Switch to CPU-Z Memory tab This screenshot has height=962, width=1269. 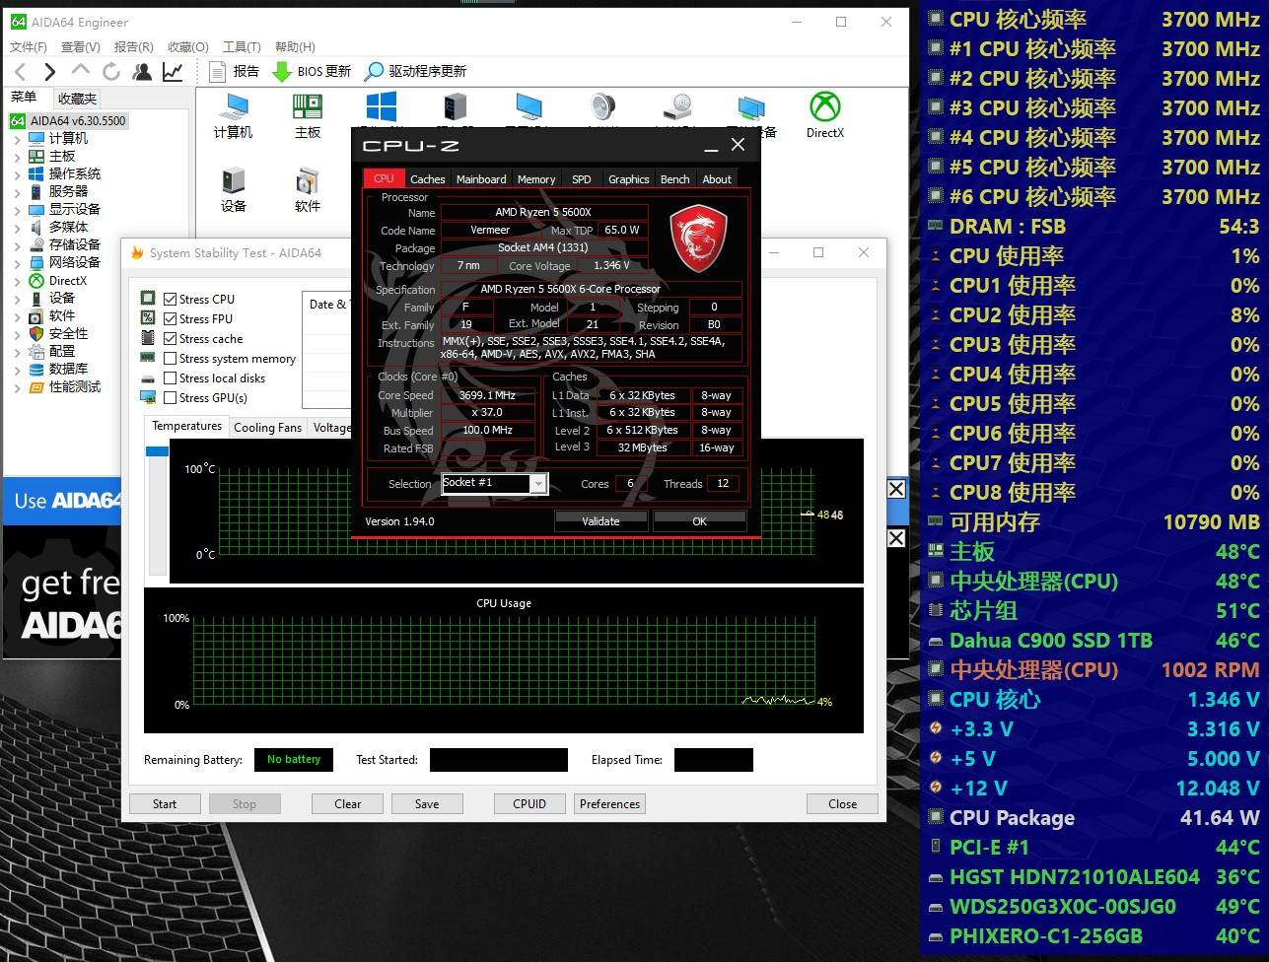[536, 179]
